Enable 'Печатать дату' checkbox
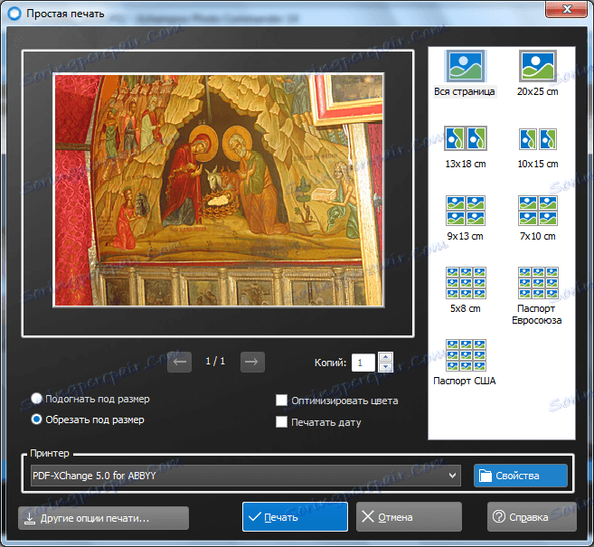 coord(281,421)
